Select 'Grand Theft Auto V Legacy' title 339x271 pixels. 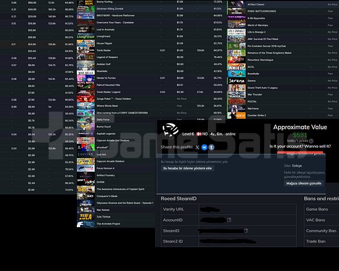coord(263,88)
